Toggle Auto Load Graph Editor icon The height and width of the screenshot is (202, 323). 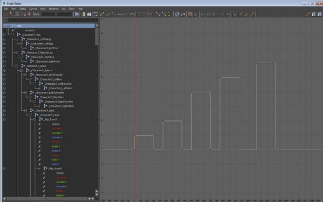coord(177,14)
